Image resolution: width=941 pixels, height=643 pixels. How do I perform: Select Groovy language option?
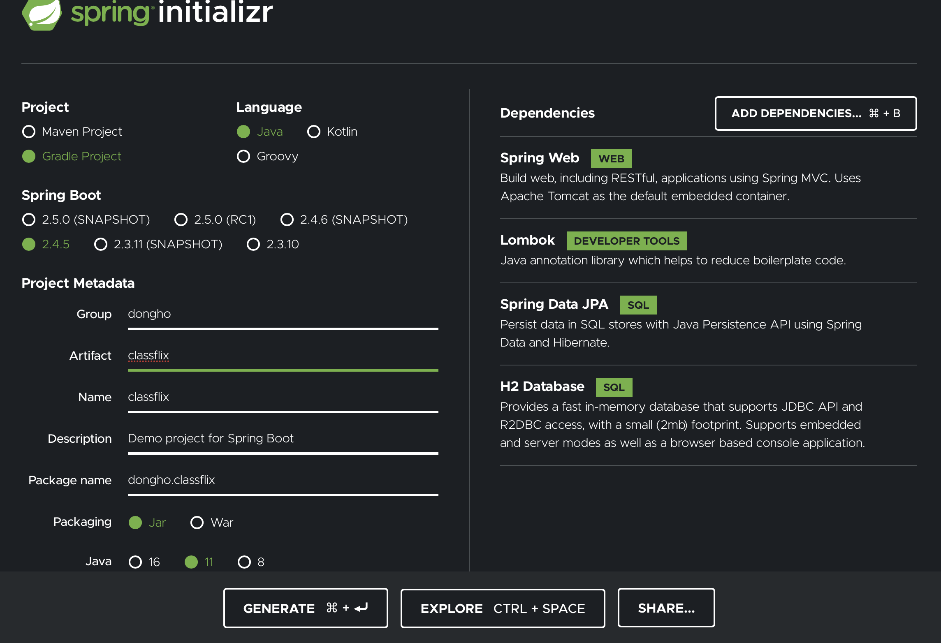pos(243,156)
